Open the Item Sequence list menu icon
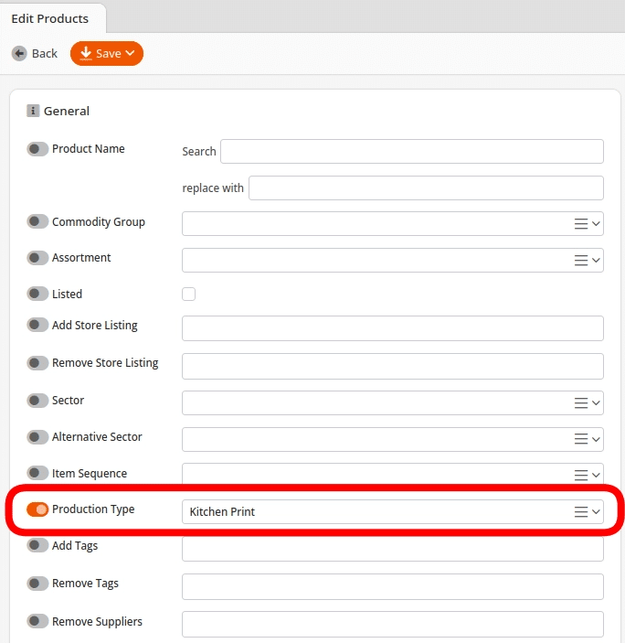 click(x=580, y=475)
